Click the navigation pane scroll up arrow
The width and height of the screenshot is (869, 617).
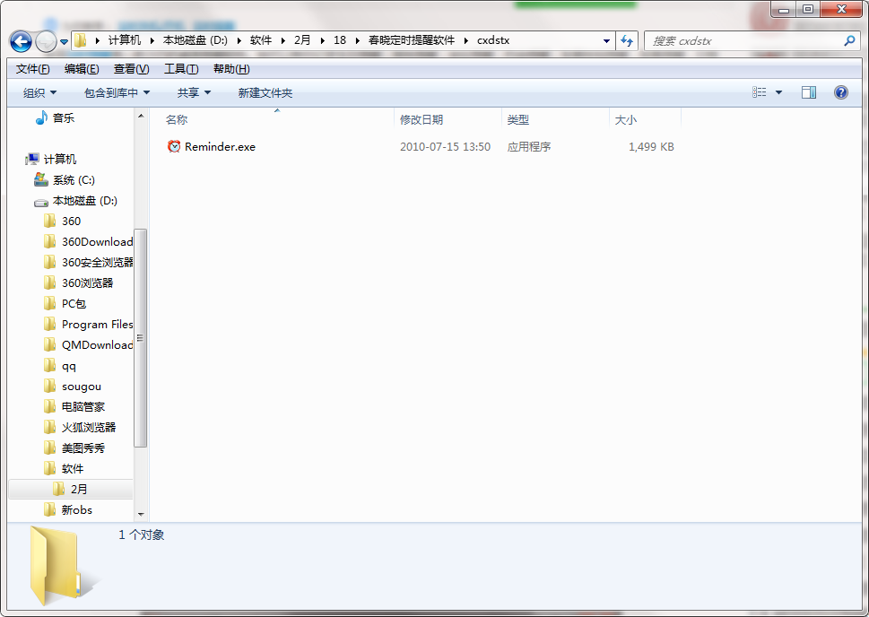(x=141, y=116)
